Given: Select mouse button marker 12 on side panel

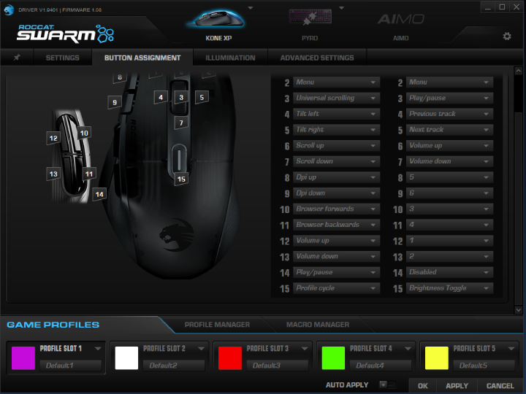Looking at the screenshot, I should pyautogui.click(x=53, y=138).
